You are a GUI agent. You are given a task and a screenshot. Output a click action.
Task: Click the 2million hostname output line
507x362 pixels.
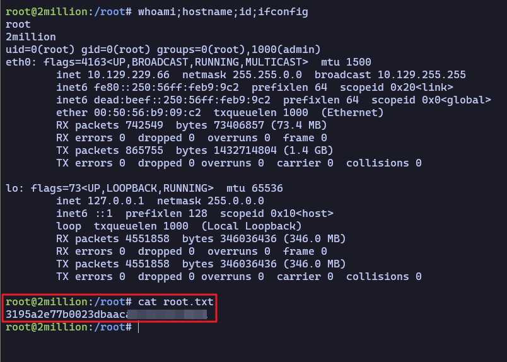pyautogui.click(x=30, y=37)
